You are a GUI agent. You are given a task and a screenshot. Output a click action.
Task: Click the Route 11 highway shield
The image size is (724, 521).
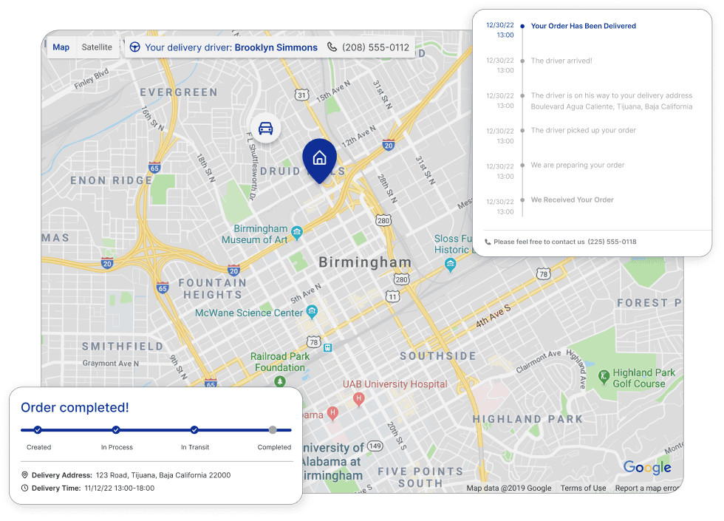[x=392, y=296]
